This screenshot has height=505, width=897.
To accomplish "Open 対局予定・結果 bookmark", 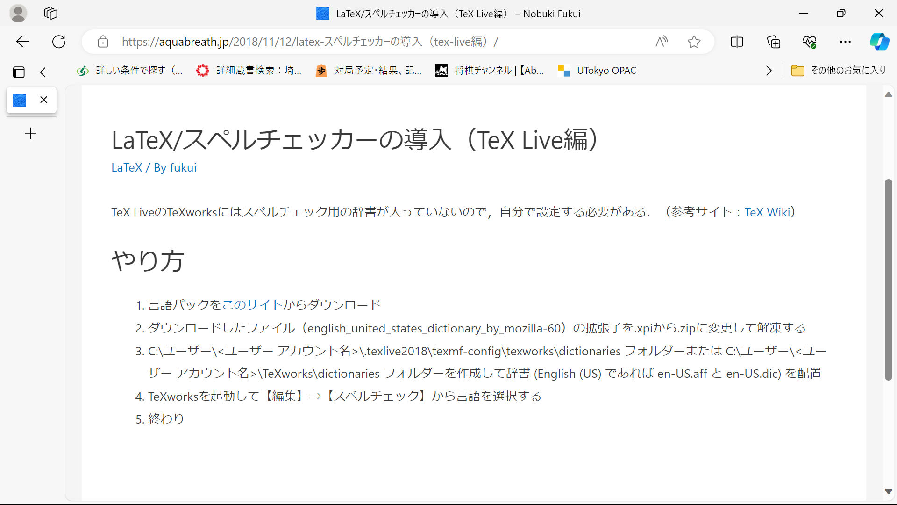I will (369, 71).
